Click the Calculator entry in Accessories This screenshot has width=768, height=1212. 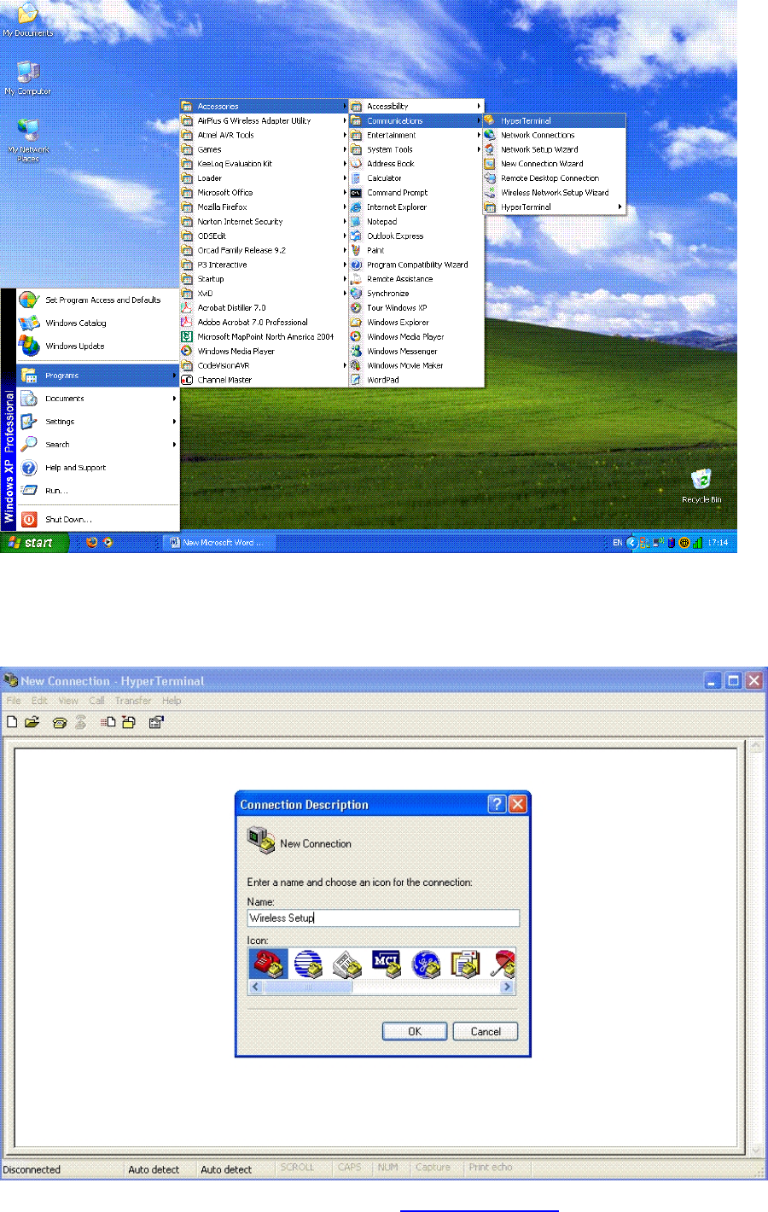416,178
